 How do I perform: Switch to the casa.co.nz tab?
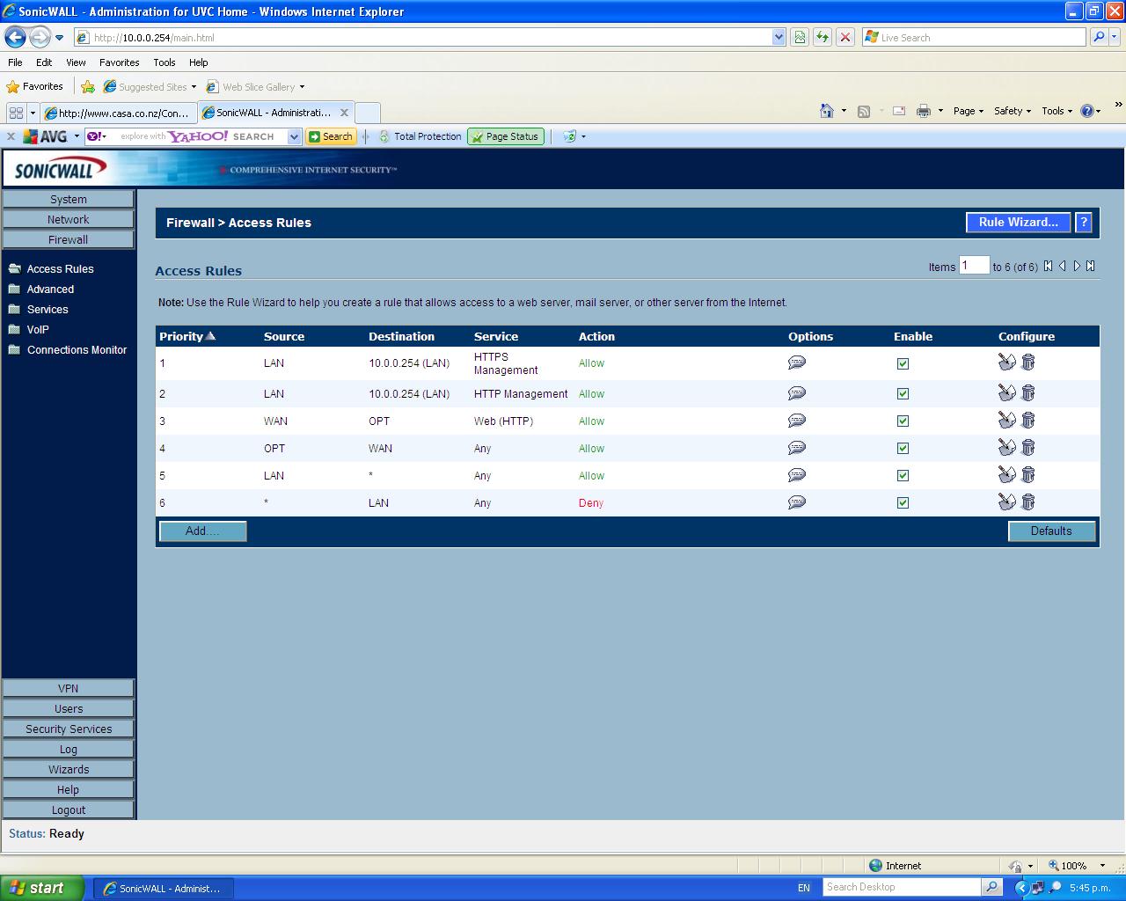click(x=118, y=113)
